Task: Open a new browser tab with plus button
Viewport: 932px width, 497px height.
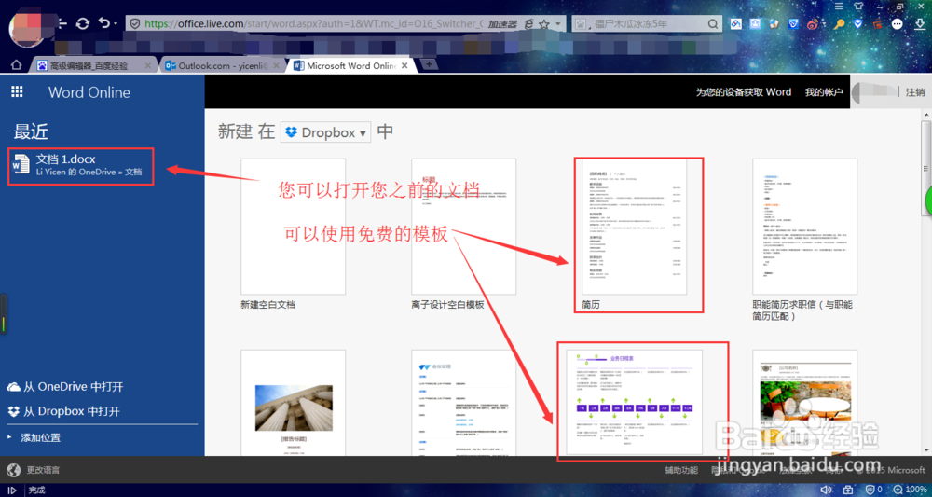Action: tap(429, 64)
